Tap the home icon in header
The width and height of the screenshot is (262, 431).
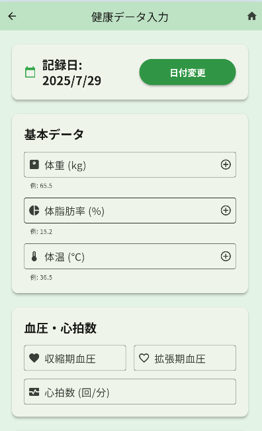pos(251,16)
